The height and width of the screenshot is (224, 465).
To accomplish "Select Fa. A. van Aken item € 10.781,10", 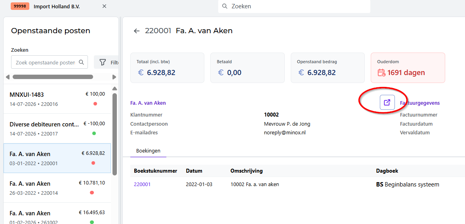I will pyautogui.click(x=57, y=188).
